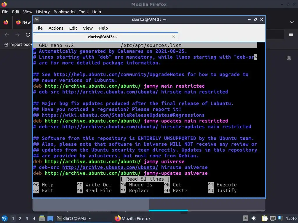
Task: Open the terminal Actions menu
Action: pyautogui.click(x=56, y=28)
